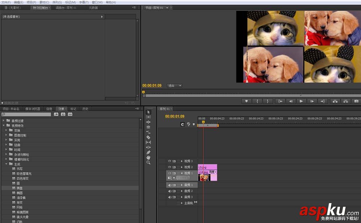Image resolution: width=361 pixels, height=223 pixels.
Task: Toggle visibility eye of 视频 3 track
Action: point(169,161)
